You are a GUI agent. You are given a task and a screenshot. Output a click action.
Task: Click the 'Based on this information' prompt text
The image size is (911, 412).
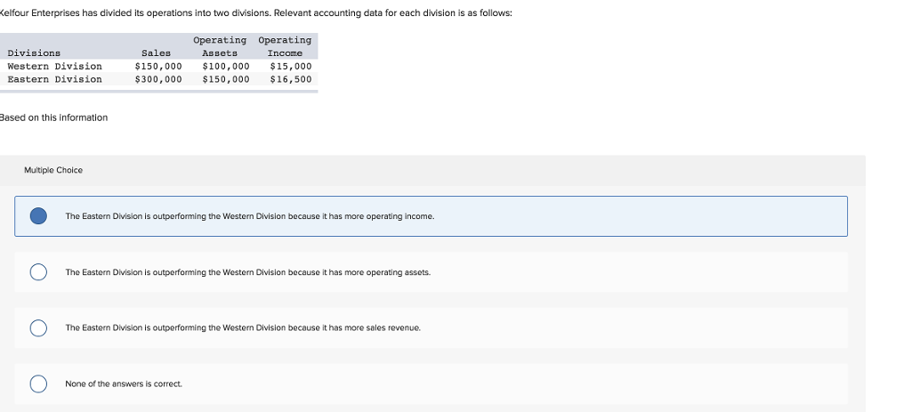53,117
